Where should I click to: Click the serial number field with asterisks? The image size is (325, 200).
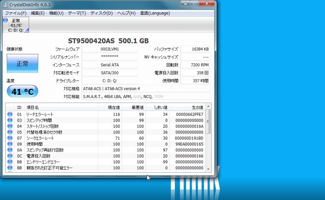pyautogui.click(x=110, y=57)
